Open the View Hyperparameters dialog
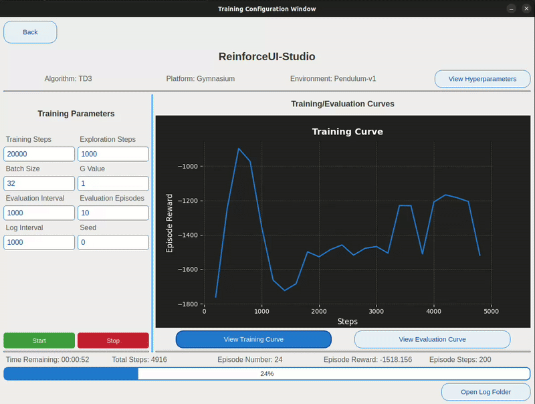The image size is (535, 404). pos(482,79)
